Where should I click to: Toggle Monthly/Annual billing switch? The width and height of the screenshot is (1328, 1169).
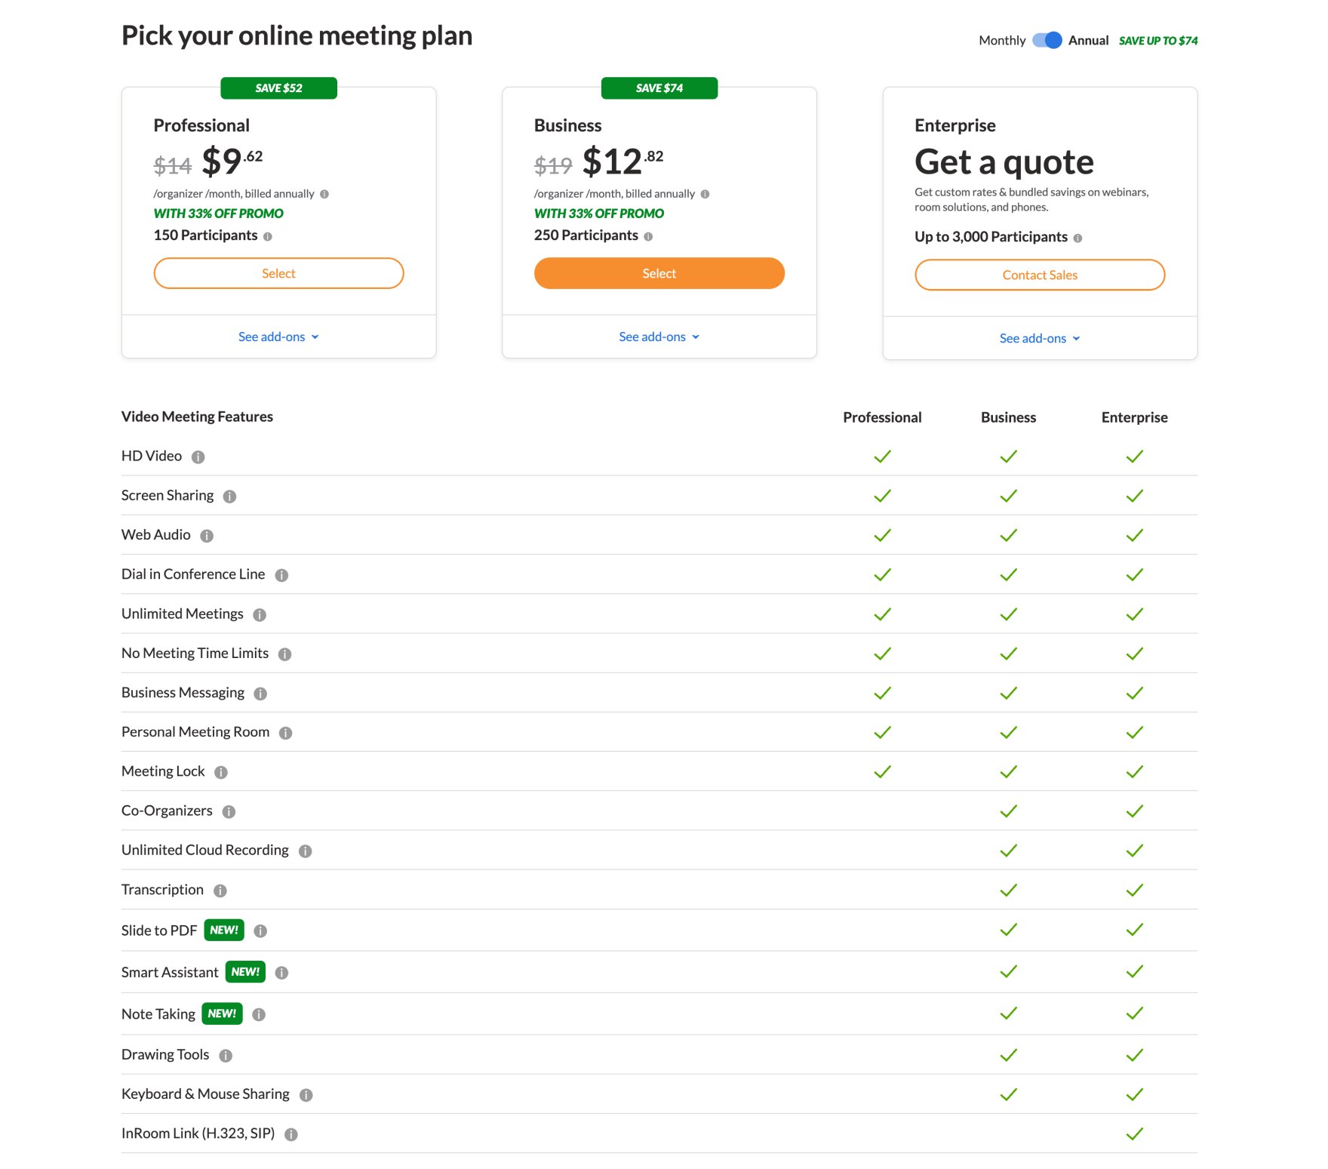[1047, 40]
